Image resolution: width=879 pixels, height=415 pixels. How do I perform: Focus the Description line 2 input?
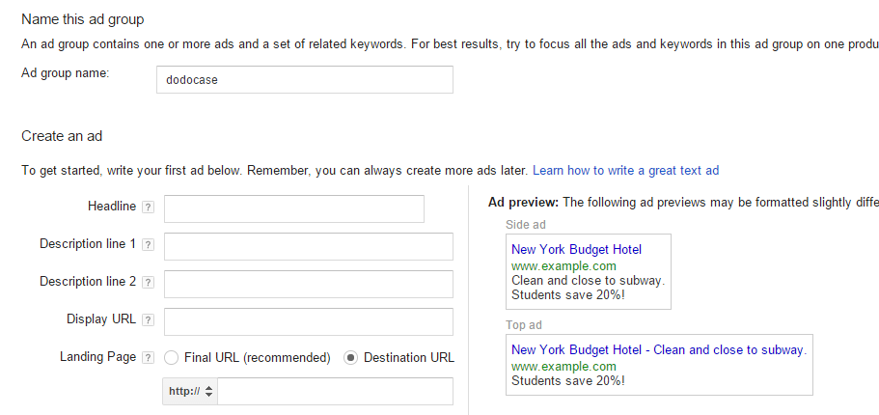[308, 284]
